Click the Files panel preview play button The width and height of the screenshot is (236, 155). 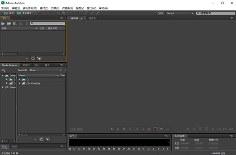click(27, 59)
